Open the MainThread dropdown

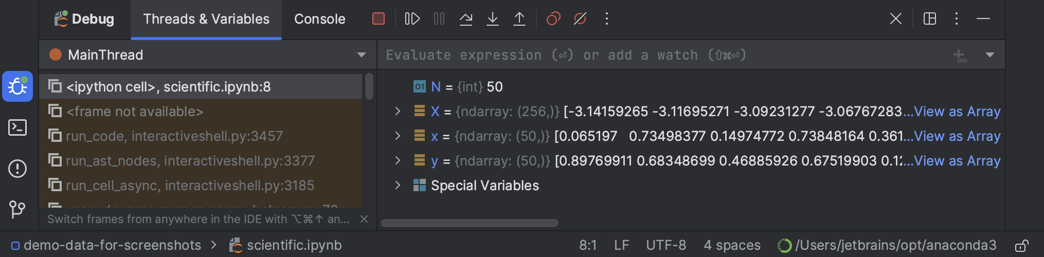pyautogui.click(x=361, y=55)
